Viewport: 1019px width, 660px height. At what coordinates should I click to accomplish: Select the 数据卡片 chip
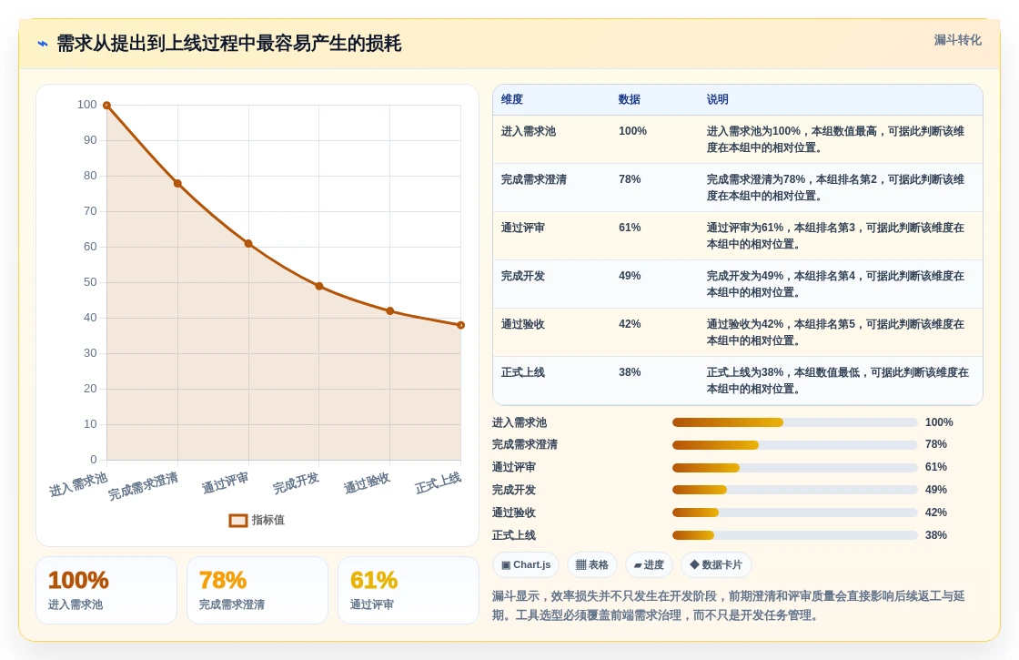(716, 564)
